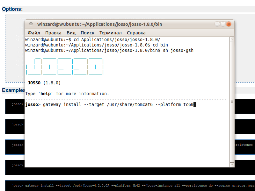Click the josso> gateway install command line

[111, 104]
